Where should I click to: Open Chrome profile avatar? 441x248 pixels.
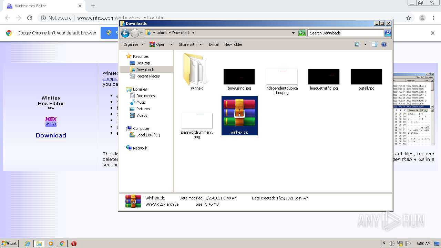pos(422,18)
